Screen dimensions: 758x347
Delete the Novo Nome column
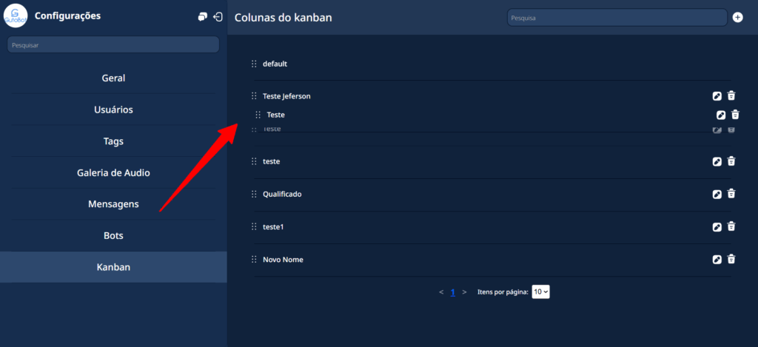pyautogui.click(x=731, y=259)
